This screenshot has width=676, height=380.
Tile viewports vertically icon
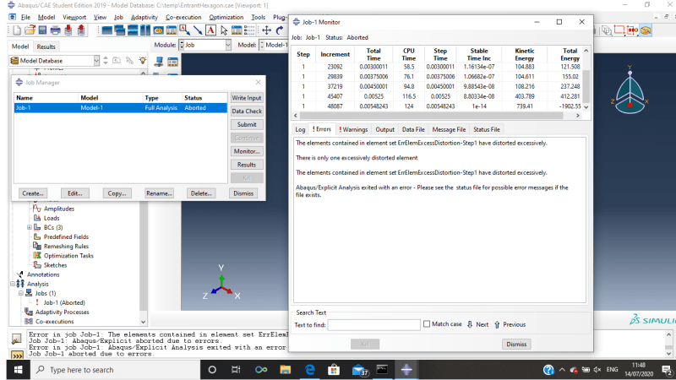pos(145,30)
